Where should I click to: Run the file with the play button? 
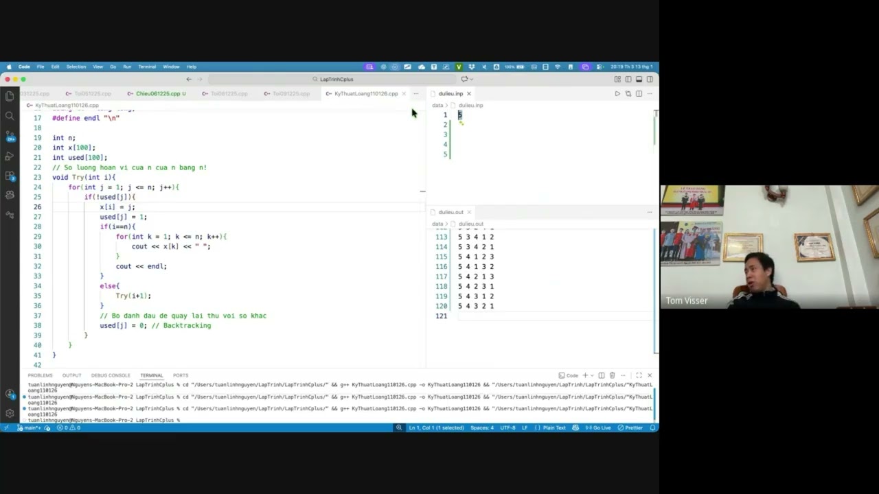617,93
